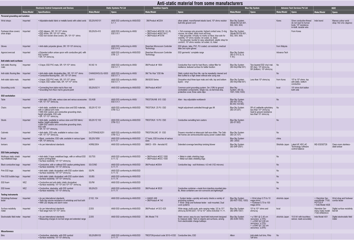
Task: Click the 'Testing instruments' section heading
Action: pyautogui.click(x=9, y=195)
